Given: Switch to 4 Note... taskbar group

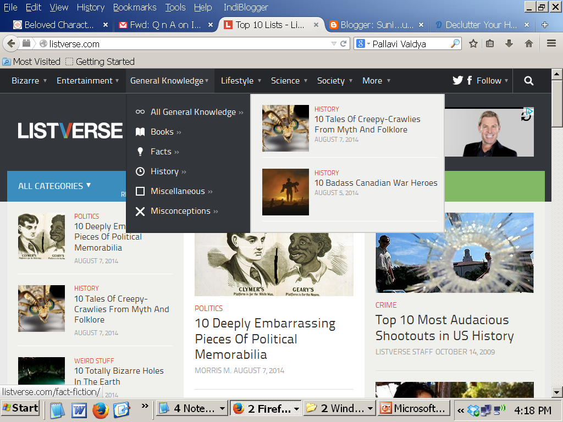Looking at the screenshot, I should [192, 408].
